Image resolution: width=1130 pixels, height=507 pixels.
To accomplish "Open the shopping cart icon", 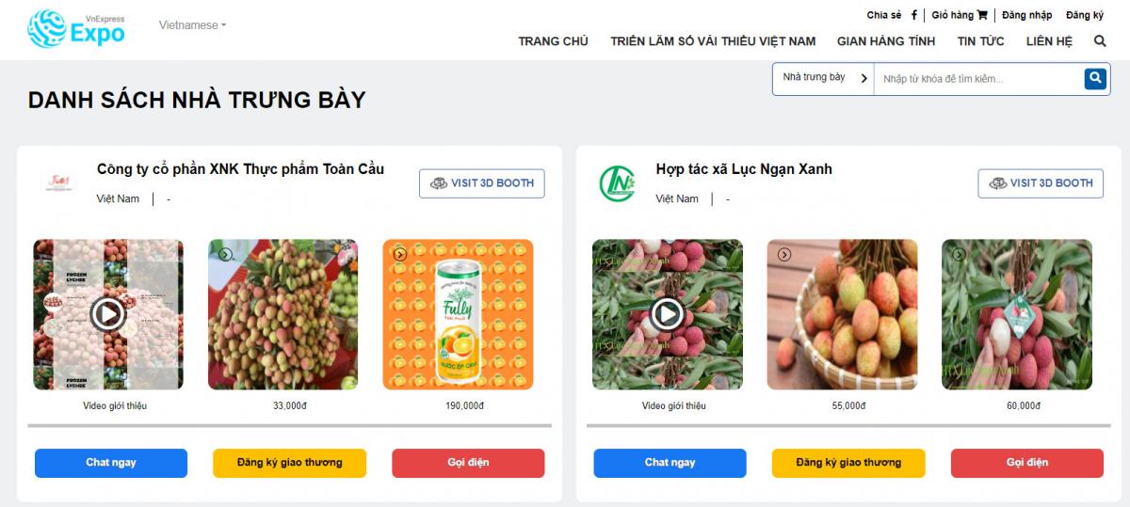I will tap(982, 15).
